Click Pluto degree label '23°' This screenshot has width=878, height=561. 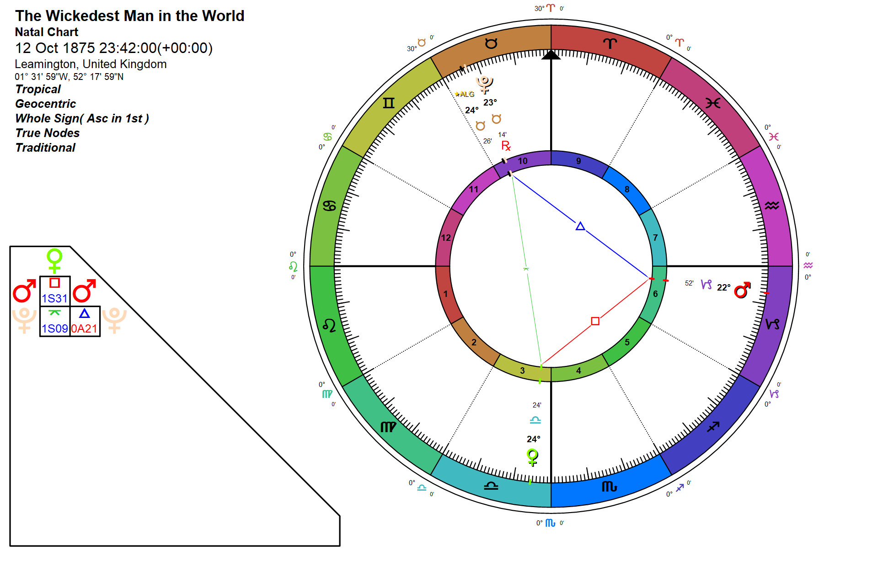pos(490,102)
